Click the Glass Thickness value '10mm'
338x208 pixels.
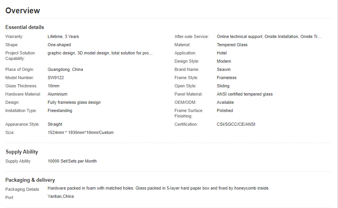click(x=54, y=86)
